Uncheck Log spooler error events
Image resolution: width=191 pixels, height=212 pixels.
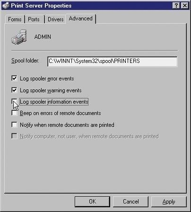(14, 78)
